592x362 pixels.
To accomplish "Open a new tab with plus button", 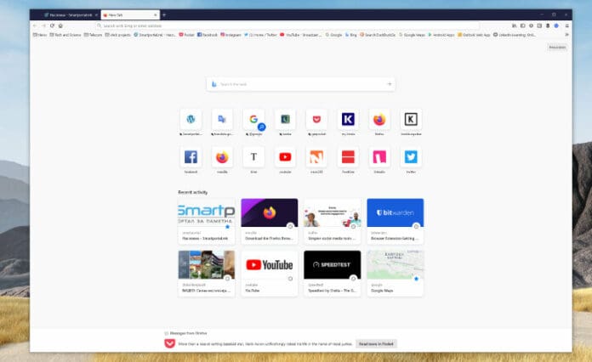I will click(164, 14).
